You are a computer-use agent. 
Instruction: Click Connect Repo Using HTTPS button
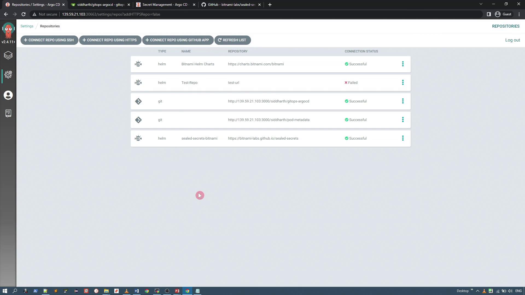pyautogui.click(x=110, y=40)
